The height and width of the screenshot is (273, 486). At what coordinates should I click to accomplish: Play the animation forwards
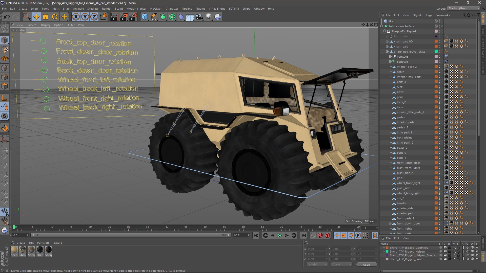coord(279,236)
